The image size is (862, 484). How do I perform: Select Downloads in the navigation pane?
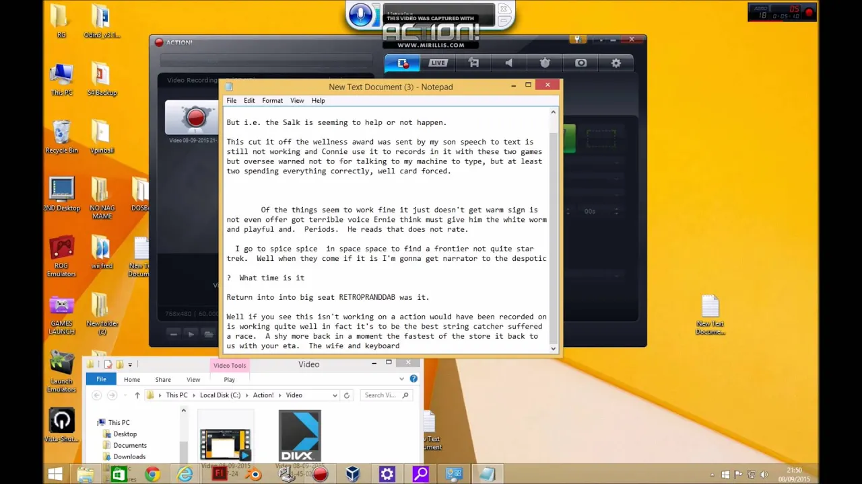pos(129,456)
